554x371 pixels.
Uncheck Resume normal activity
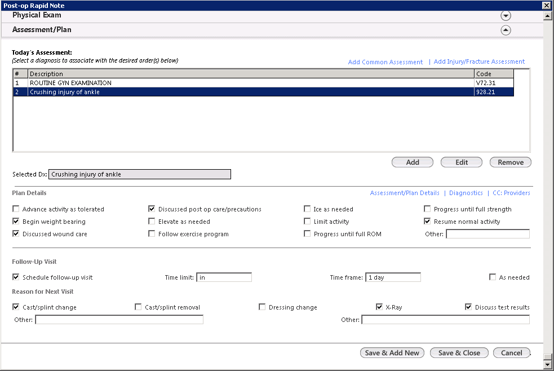427,221
